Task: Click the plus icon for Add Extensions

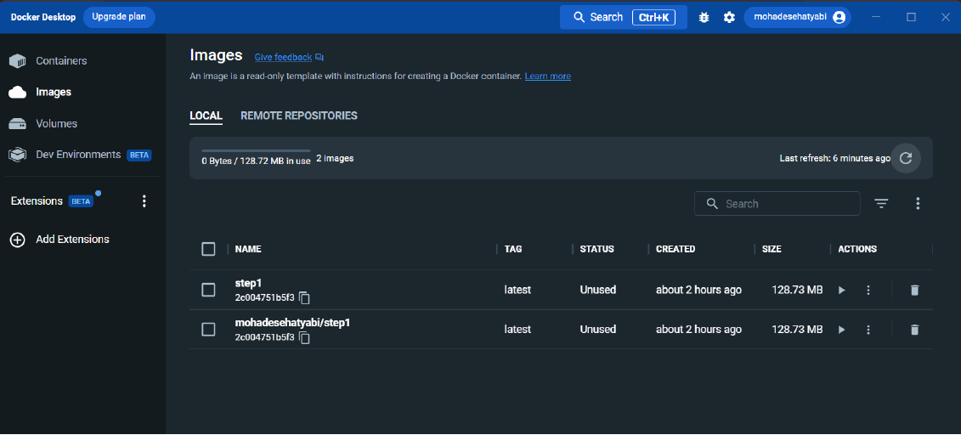Action: (17, 240)
